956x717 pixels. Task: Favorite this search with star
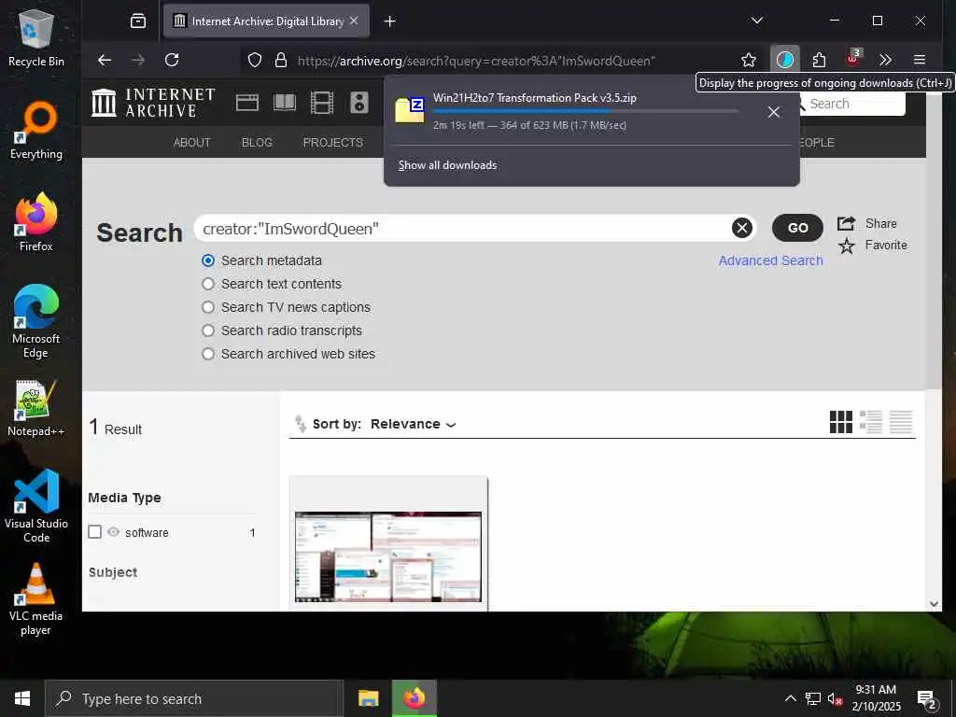pyautogui.click(x=873, y=246)
